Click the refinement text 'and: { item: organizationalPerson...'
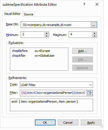Viewport: 108px width, 130px height. 45,101
